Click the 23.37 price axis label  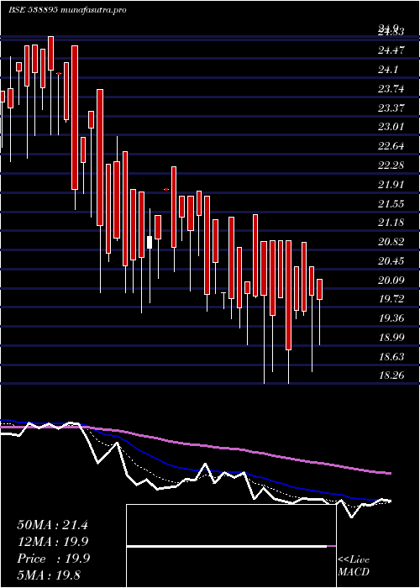coord(391,108)
